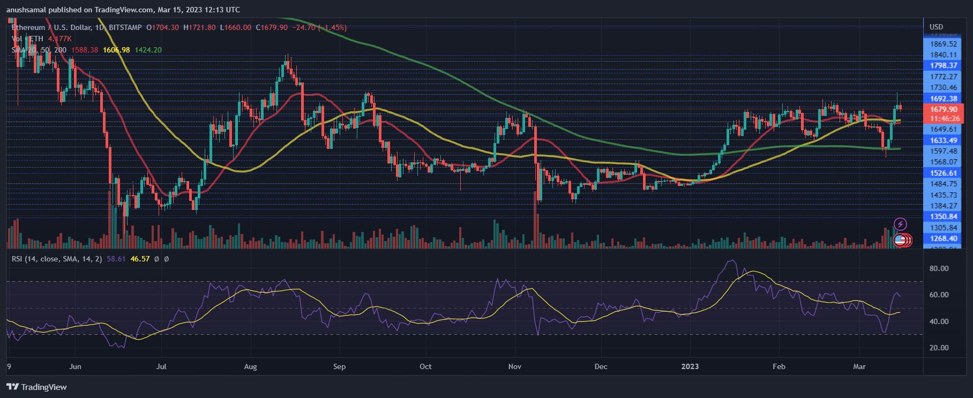Click the 80.00 level on RSI scale

pos(939,268)
